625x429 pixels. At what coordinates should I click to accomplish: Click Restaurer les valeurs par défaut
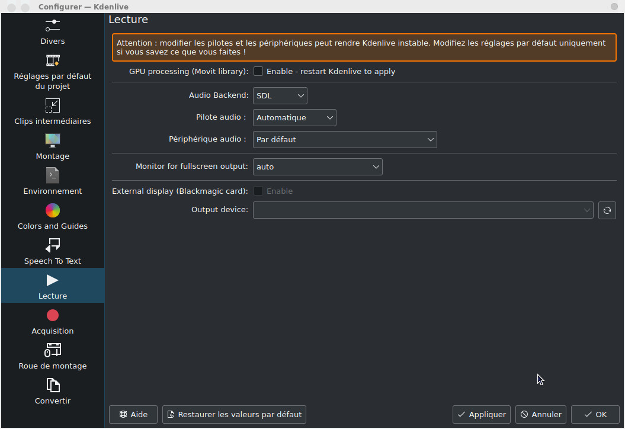(235, 415)
